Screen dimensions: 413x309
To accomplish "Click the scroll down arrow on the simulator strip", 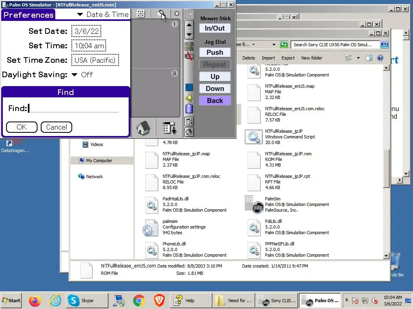I will 189,35.
